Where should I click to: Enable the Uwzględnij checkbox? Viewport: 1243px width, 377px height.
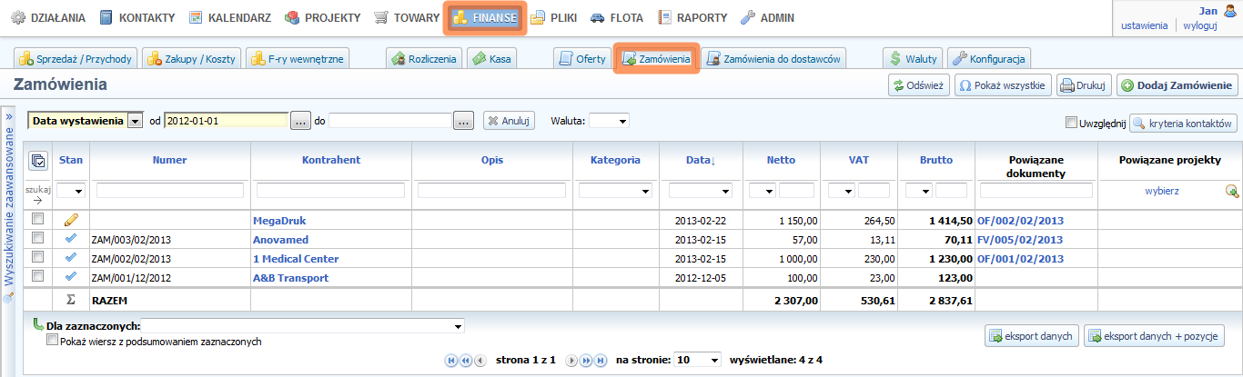pos(1071,122)
